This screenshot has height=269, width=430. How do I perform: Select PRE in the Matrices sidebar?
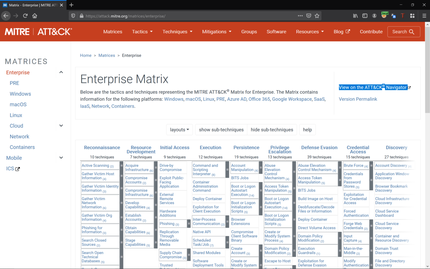click(x=14, y=83)
